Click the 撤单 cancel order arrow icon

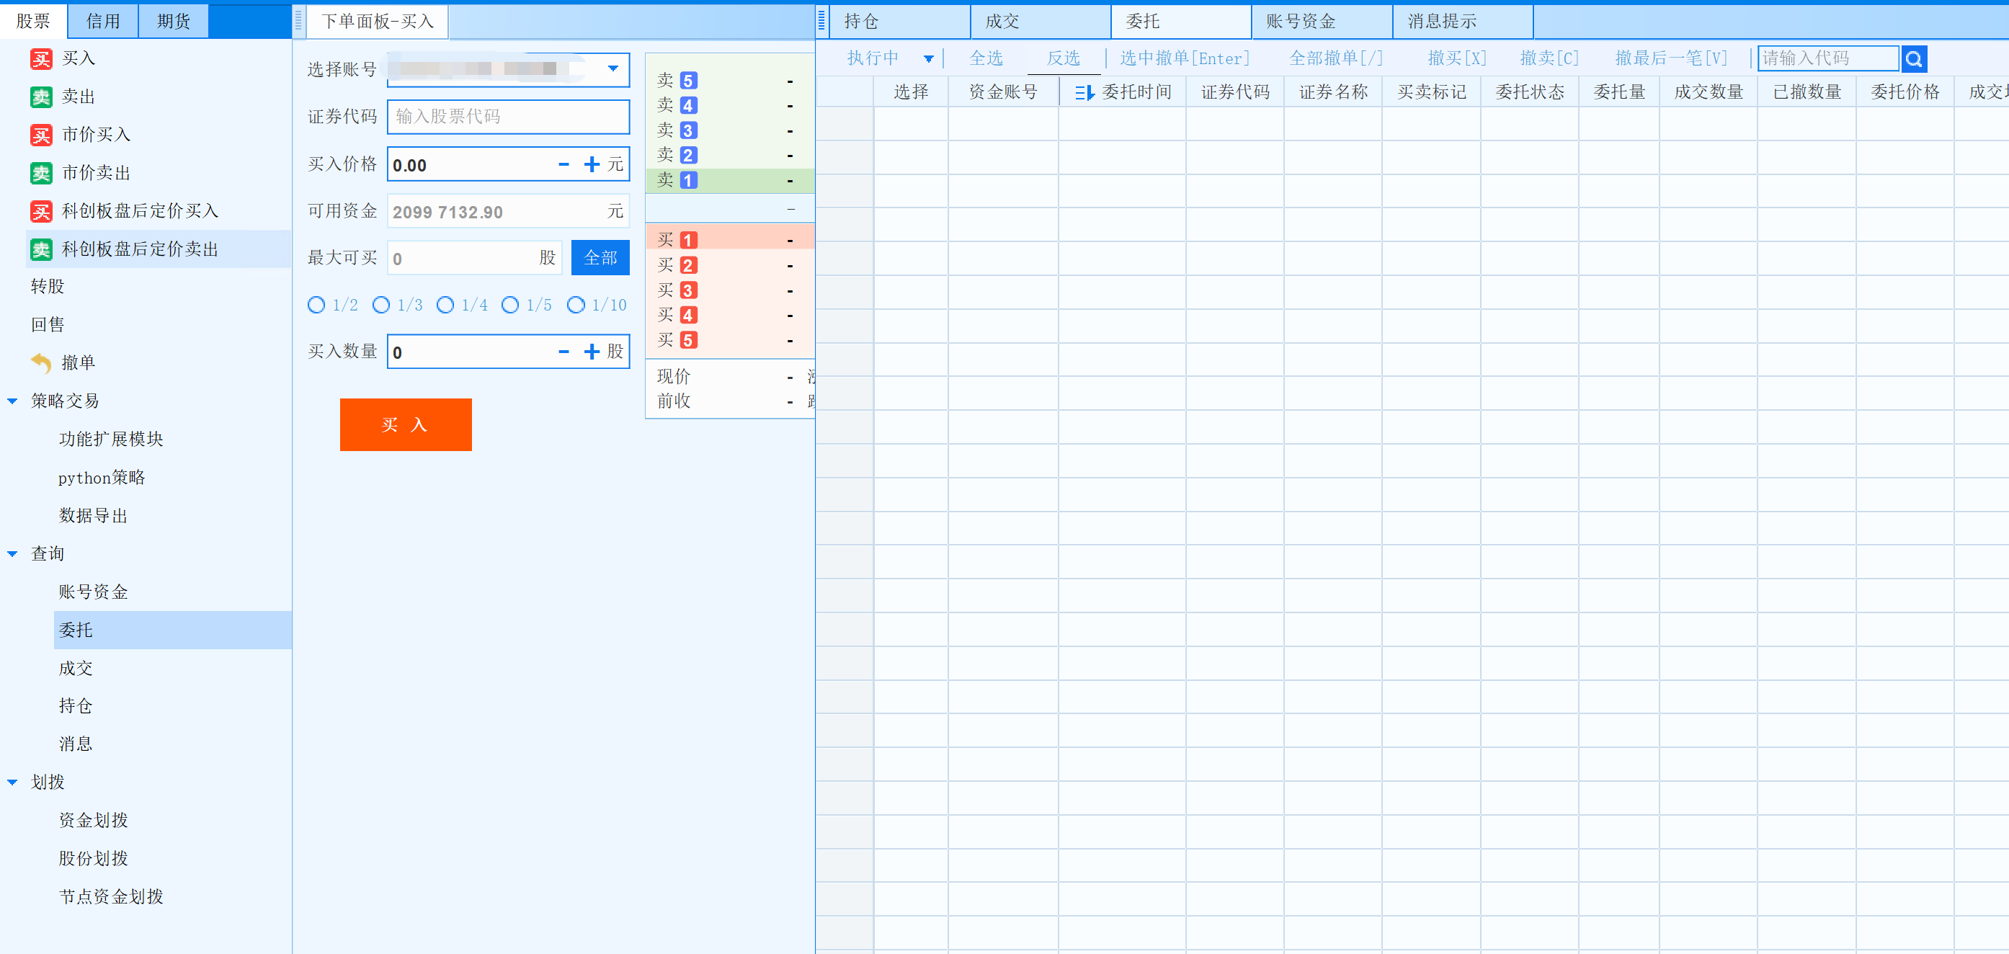coord(41,362)
